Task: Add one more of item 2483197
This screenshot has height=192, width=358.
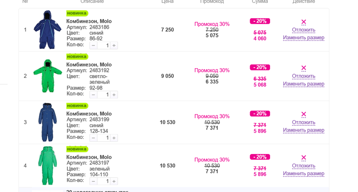Action: [114, 181]
